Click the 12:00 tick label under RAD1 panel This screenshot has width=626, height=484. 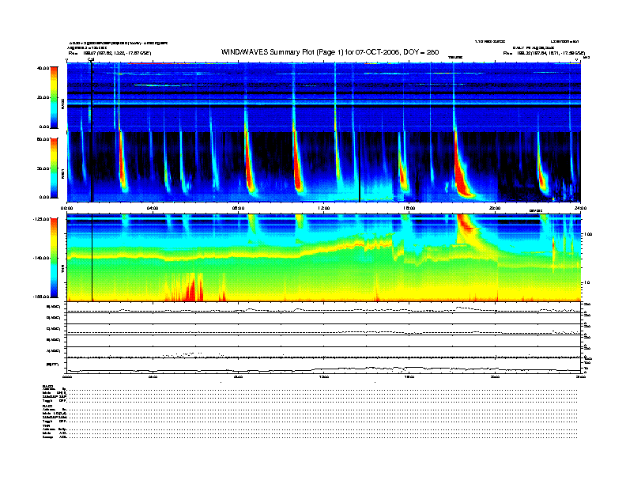[x=324, y=208]
